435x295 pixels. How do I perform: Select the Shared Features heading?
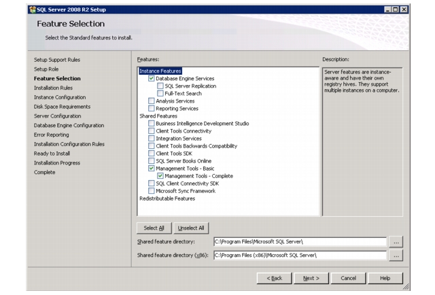tap(158, 116)
